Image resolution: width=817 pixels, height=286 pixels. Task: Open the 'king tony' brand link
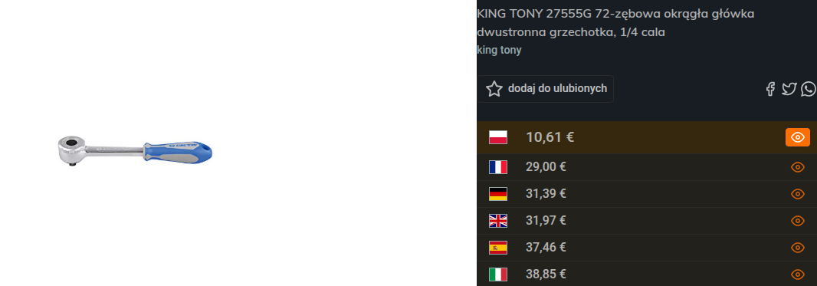[x=499, y=51]
